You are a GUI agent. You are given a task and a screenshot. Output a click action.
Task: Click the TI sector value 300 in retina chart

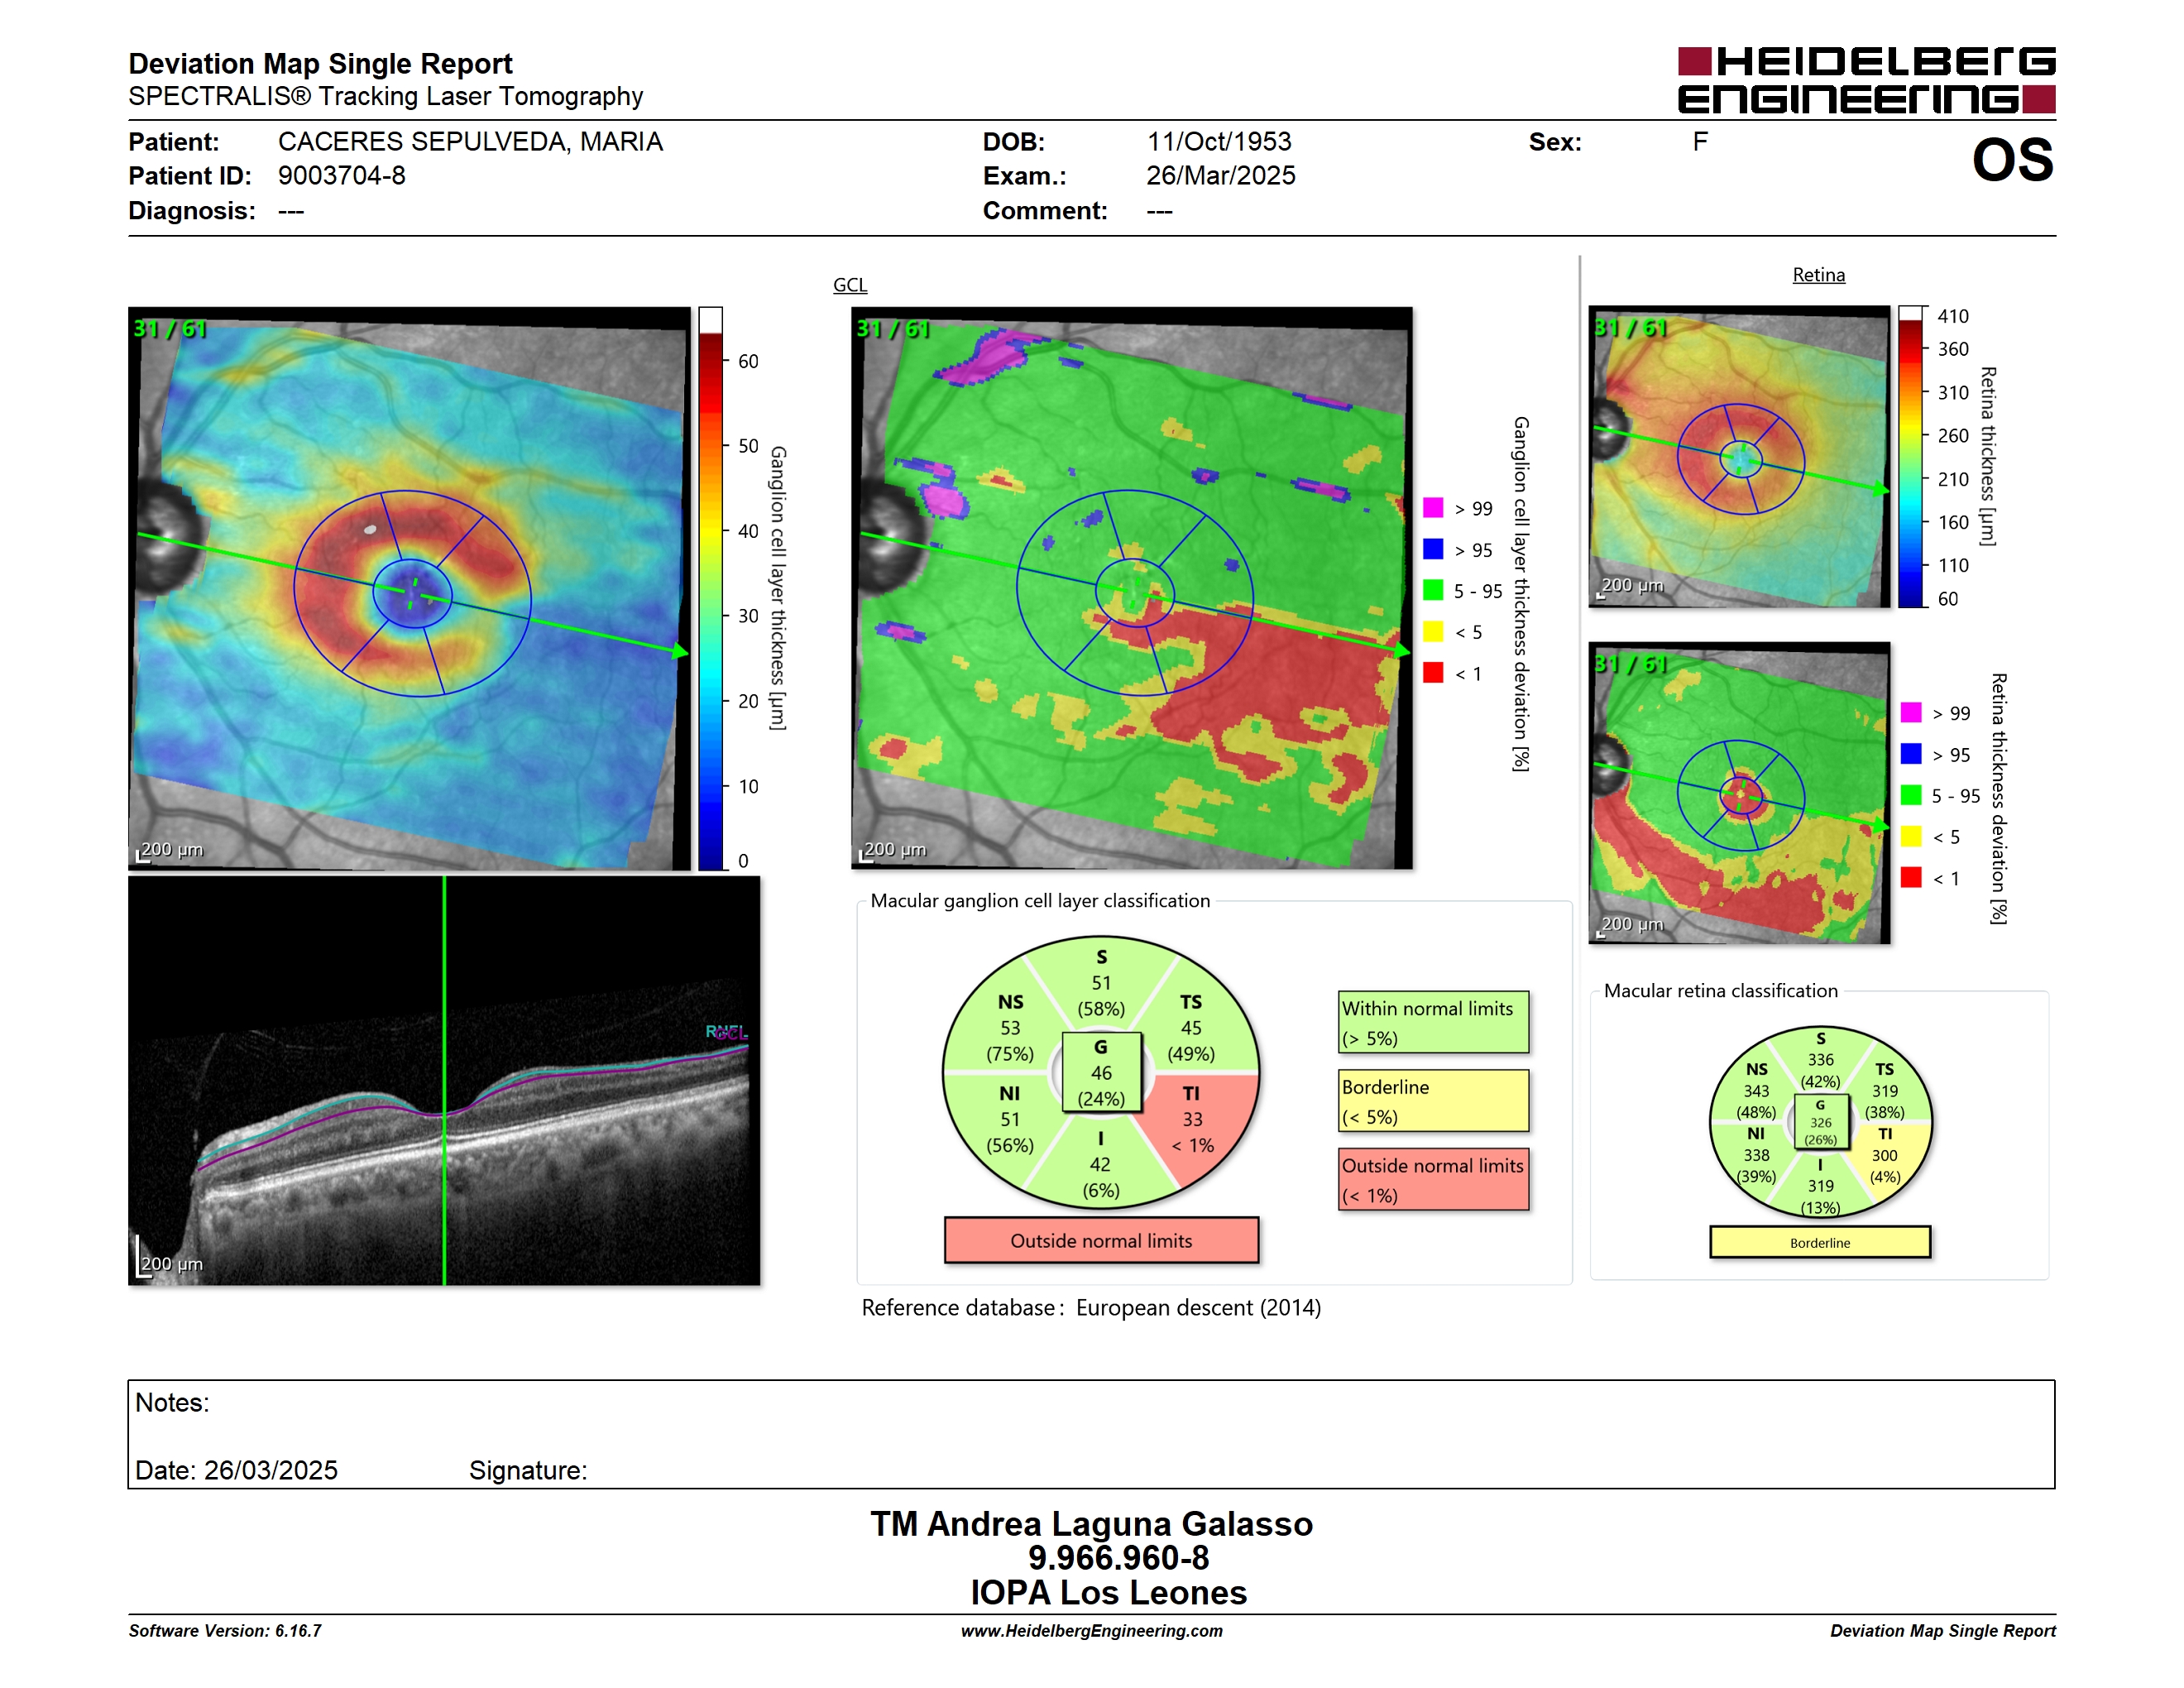click(x=1884, y=1155)
